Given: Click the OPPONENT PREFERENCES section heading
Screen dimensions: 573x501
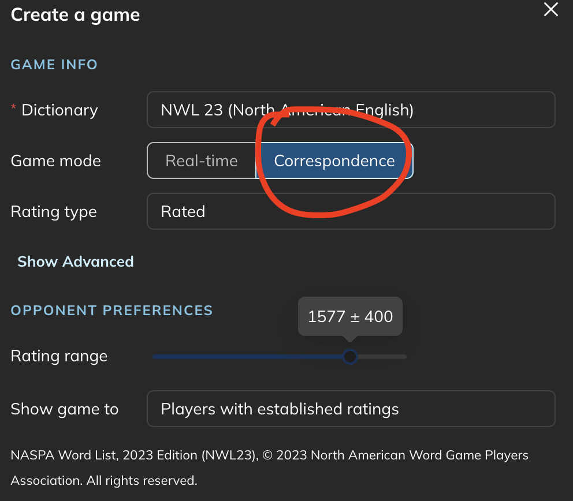Looking at the screenshot, I should pos(111,311).
